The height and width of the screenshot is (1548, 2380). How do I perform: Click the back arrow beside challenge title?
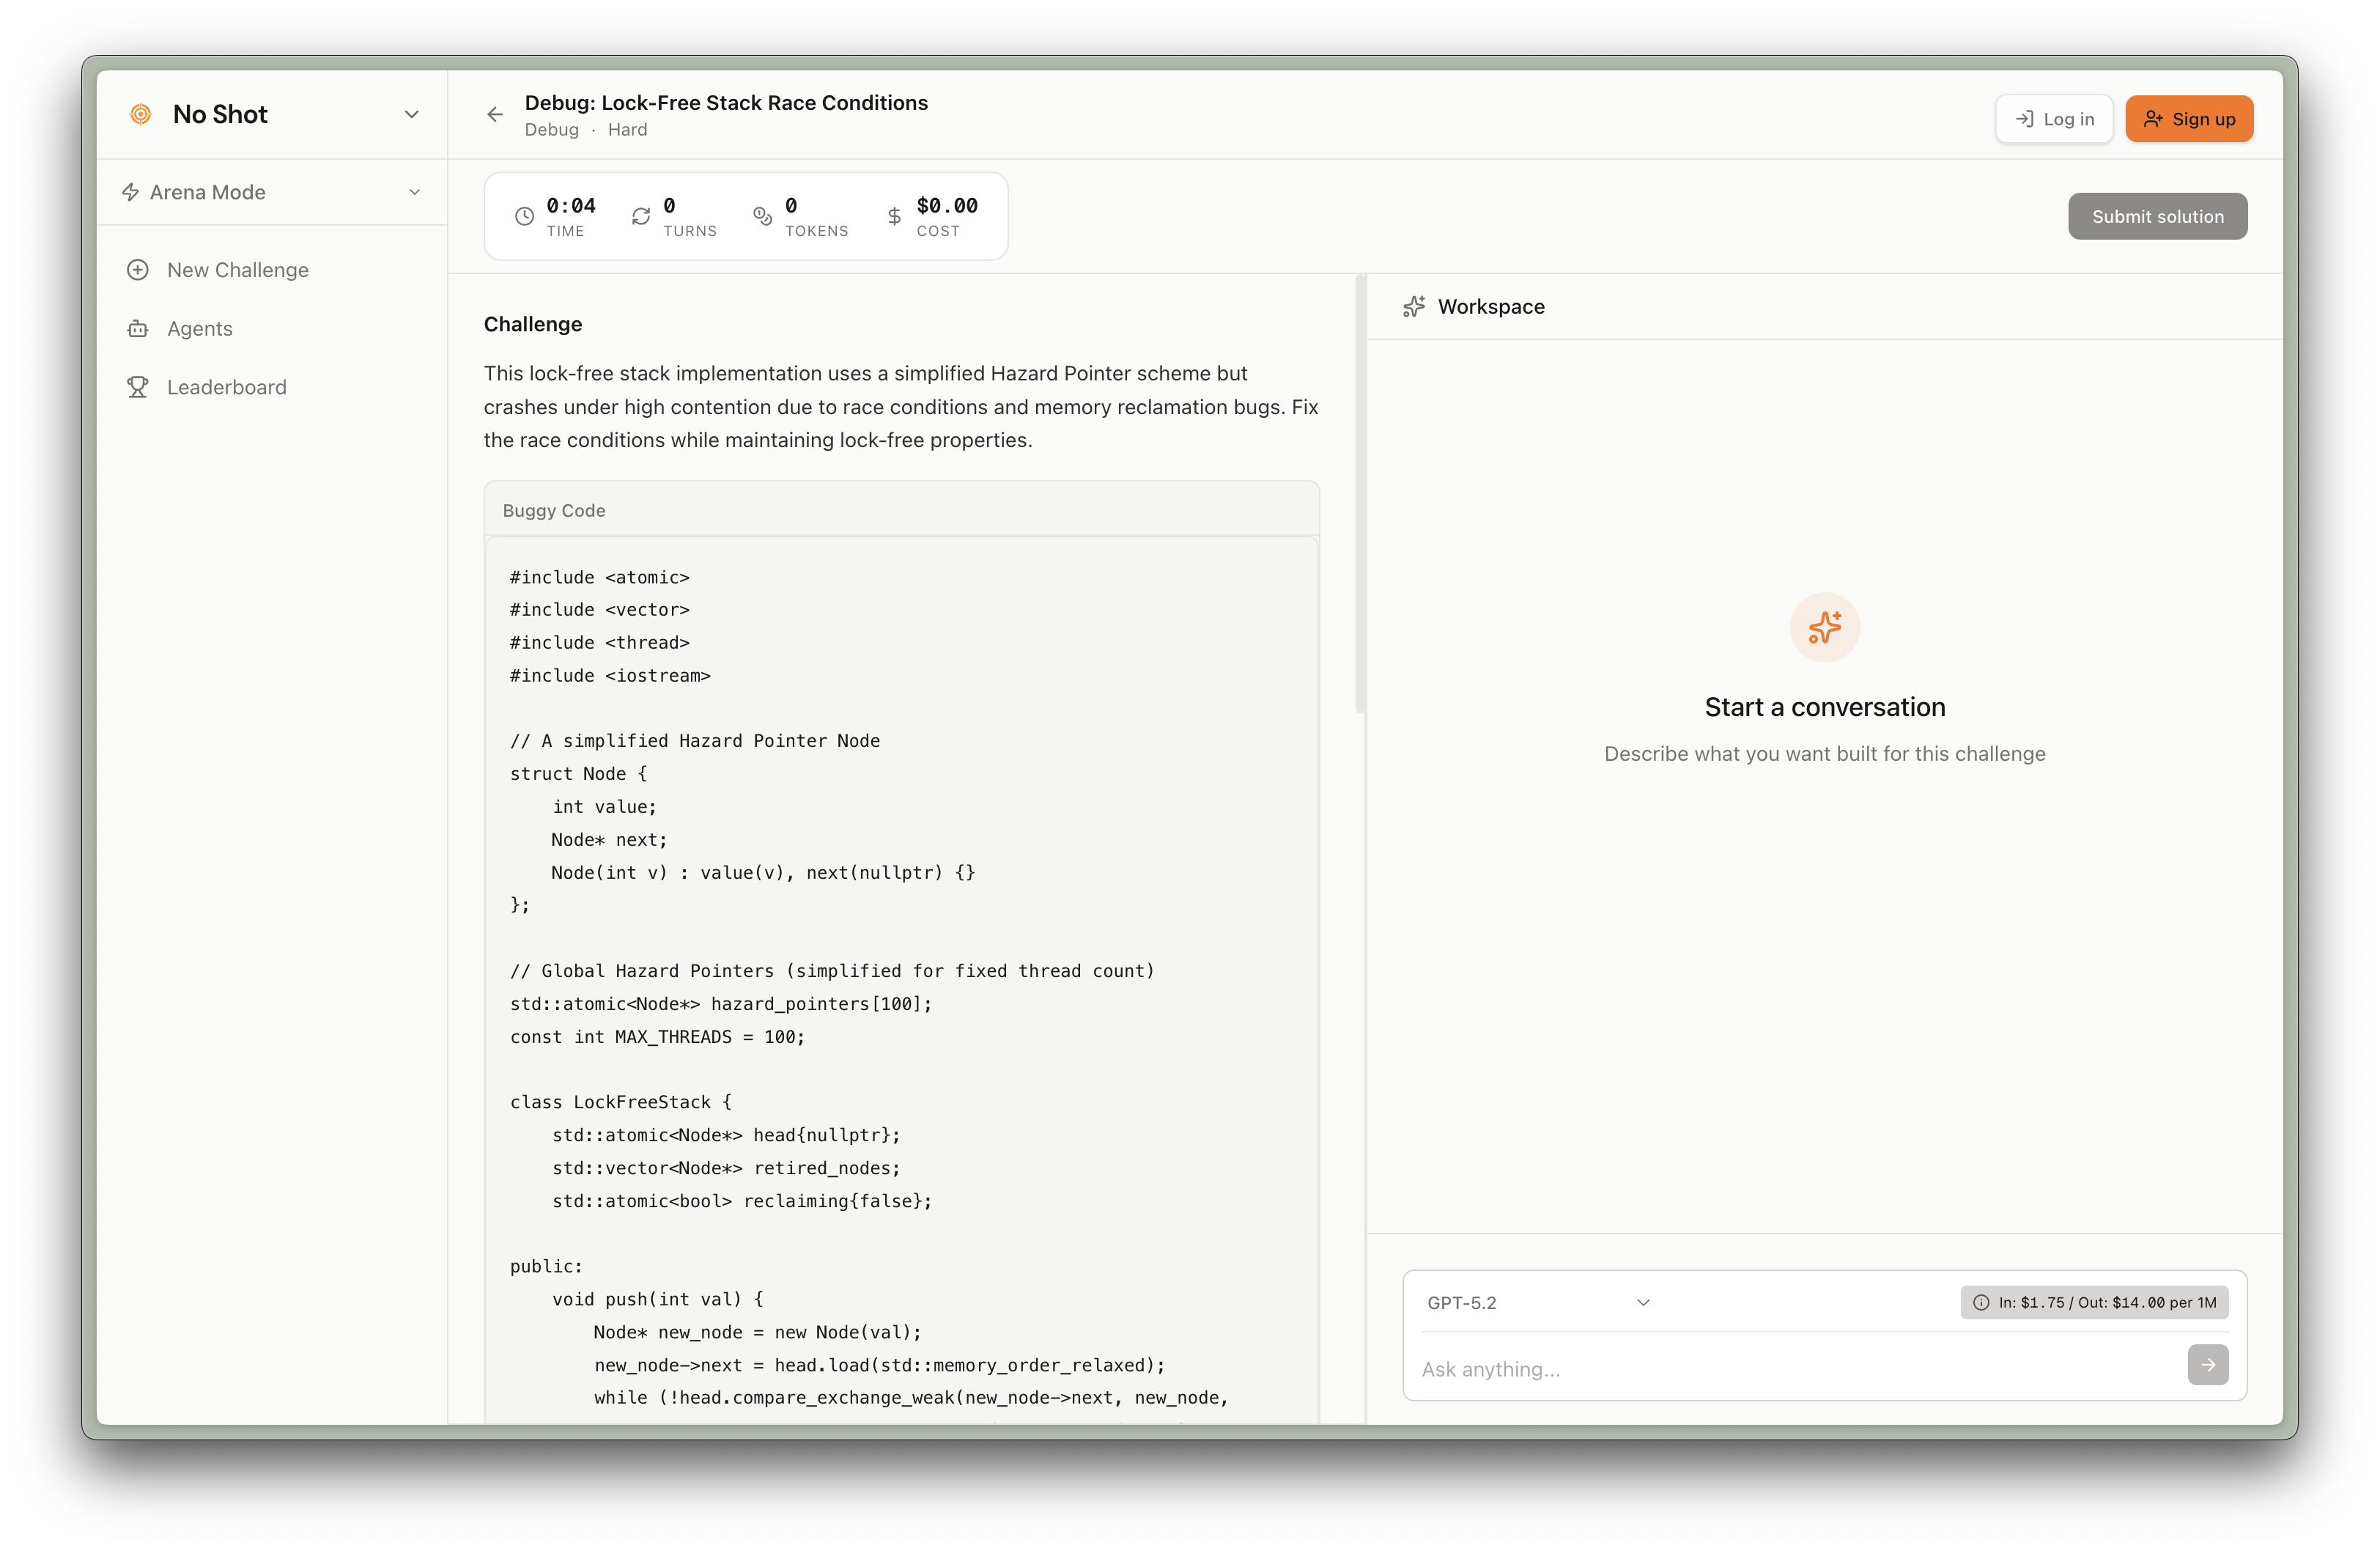coord(494,115)
